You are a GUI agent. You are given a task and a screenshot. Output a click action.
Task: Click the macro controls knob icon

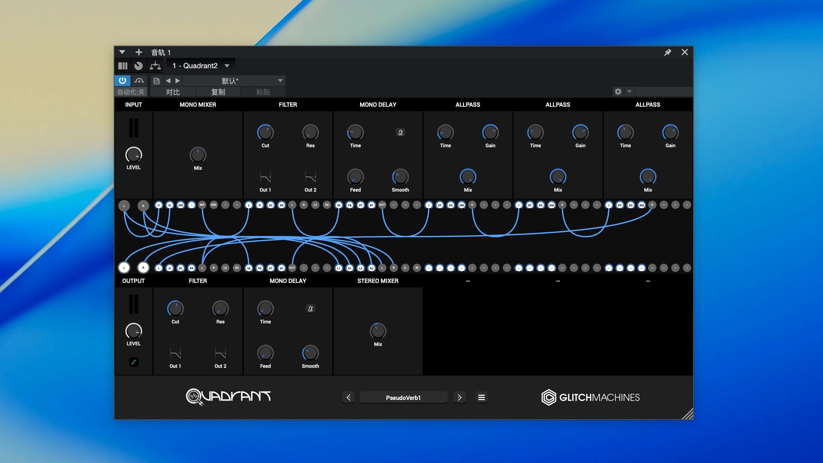tap(138, 66)
